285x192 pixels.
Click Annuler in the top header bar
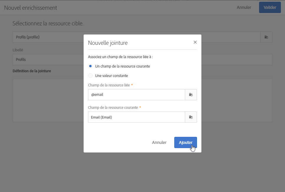point(244,7)
